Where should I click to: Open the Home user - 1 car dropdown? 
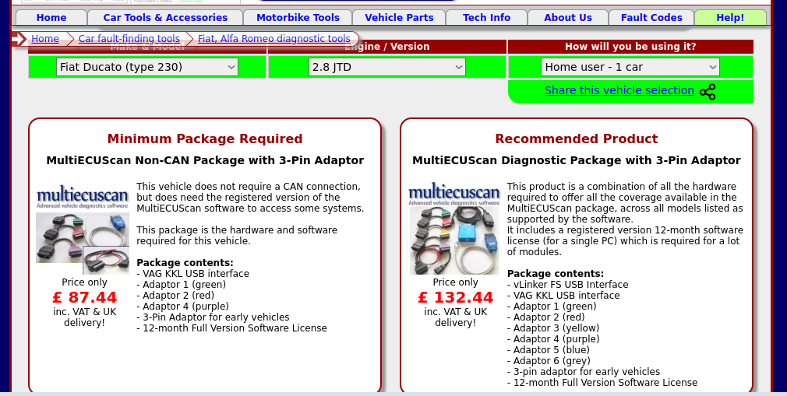[x=630, y=67]
